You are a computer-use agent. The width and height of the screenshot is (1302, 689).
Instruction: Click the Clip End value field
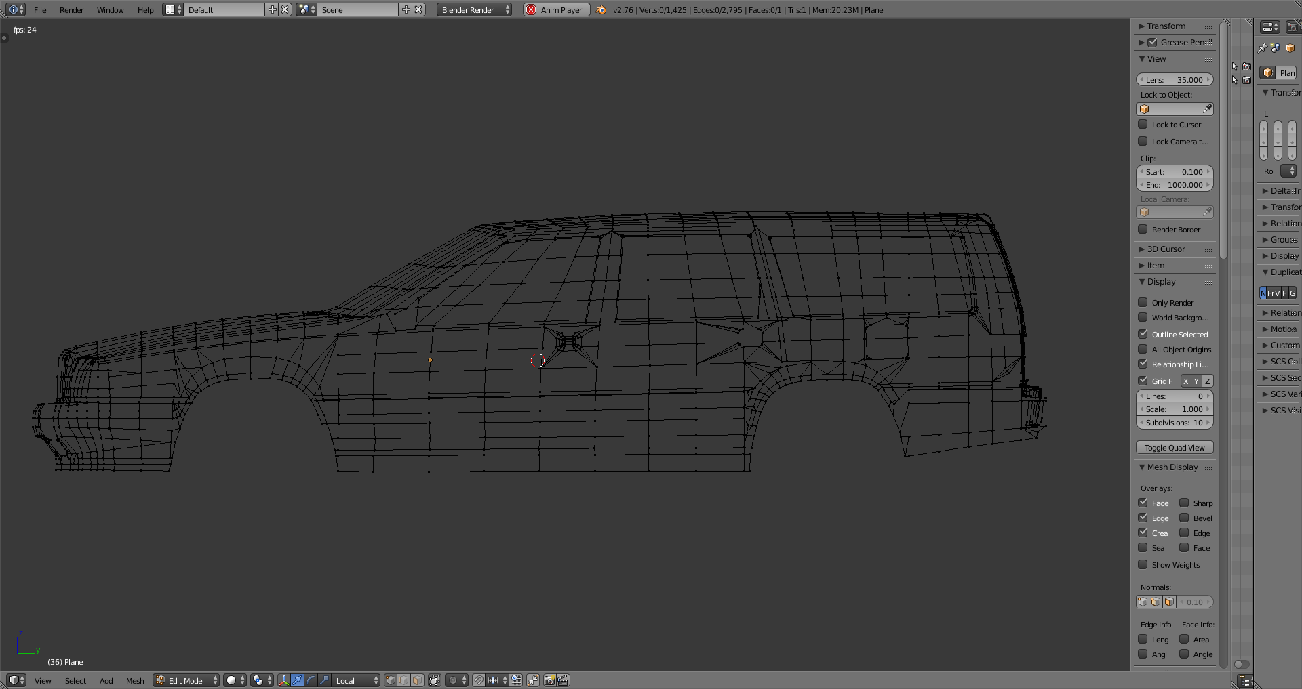(x=1175, y=185)
